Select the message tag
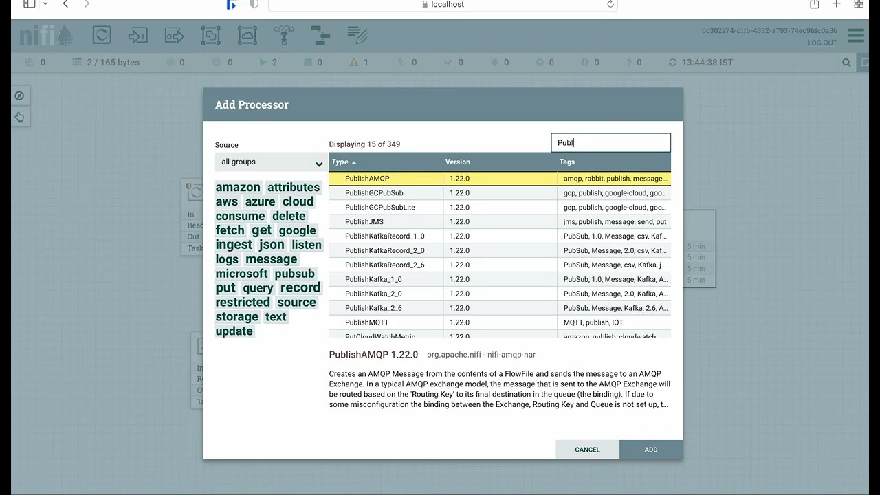Viewport: 880px width, 495px height. pyautogui.click(x=271, y=259)
